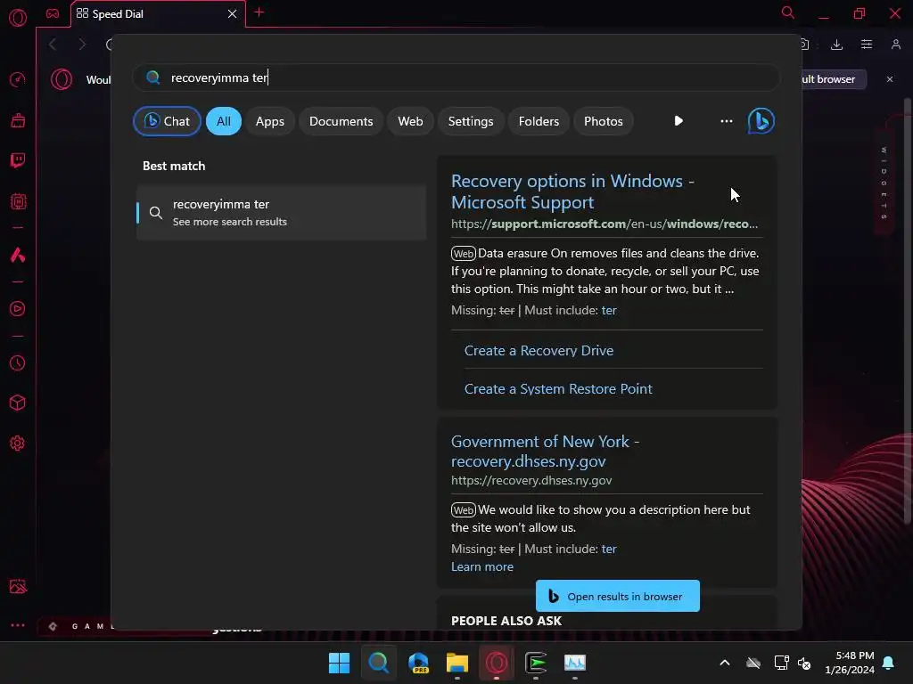Click the Opera scrollbar at right edge
The width and height of the screenshot is (913, 684).
pyautogui.click(x=908, y=311)
